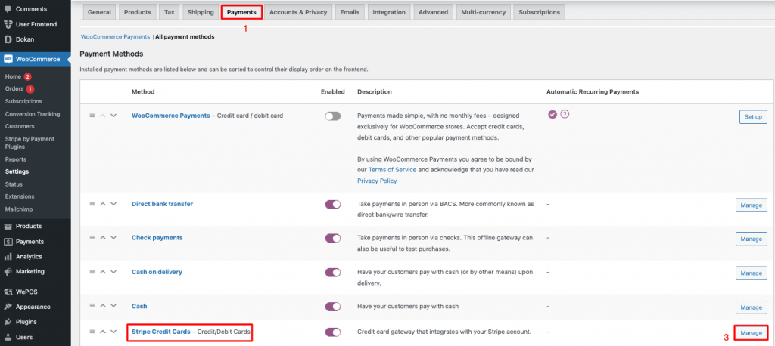Move Cash on delivery up with the arrow

pos(103,272)
